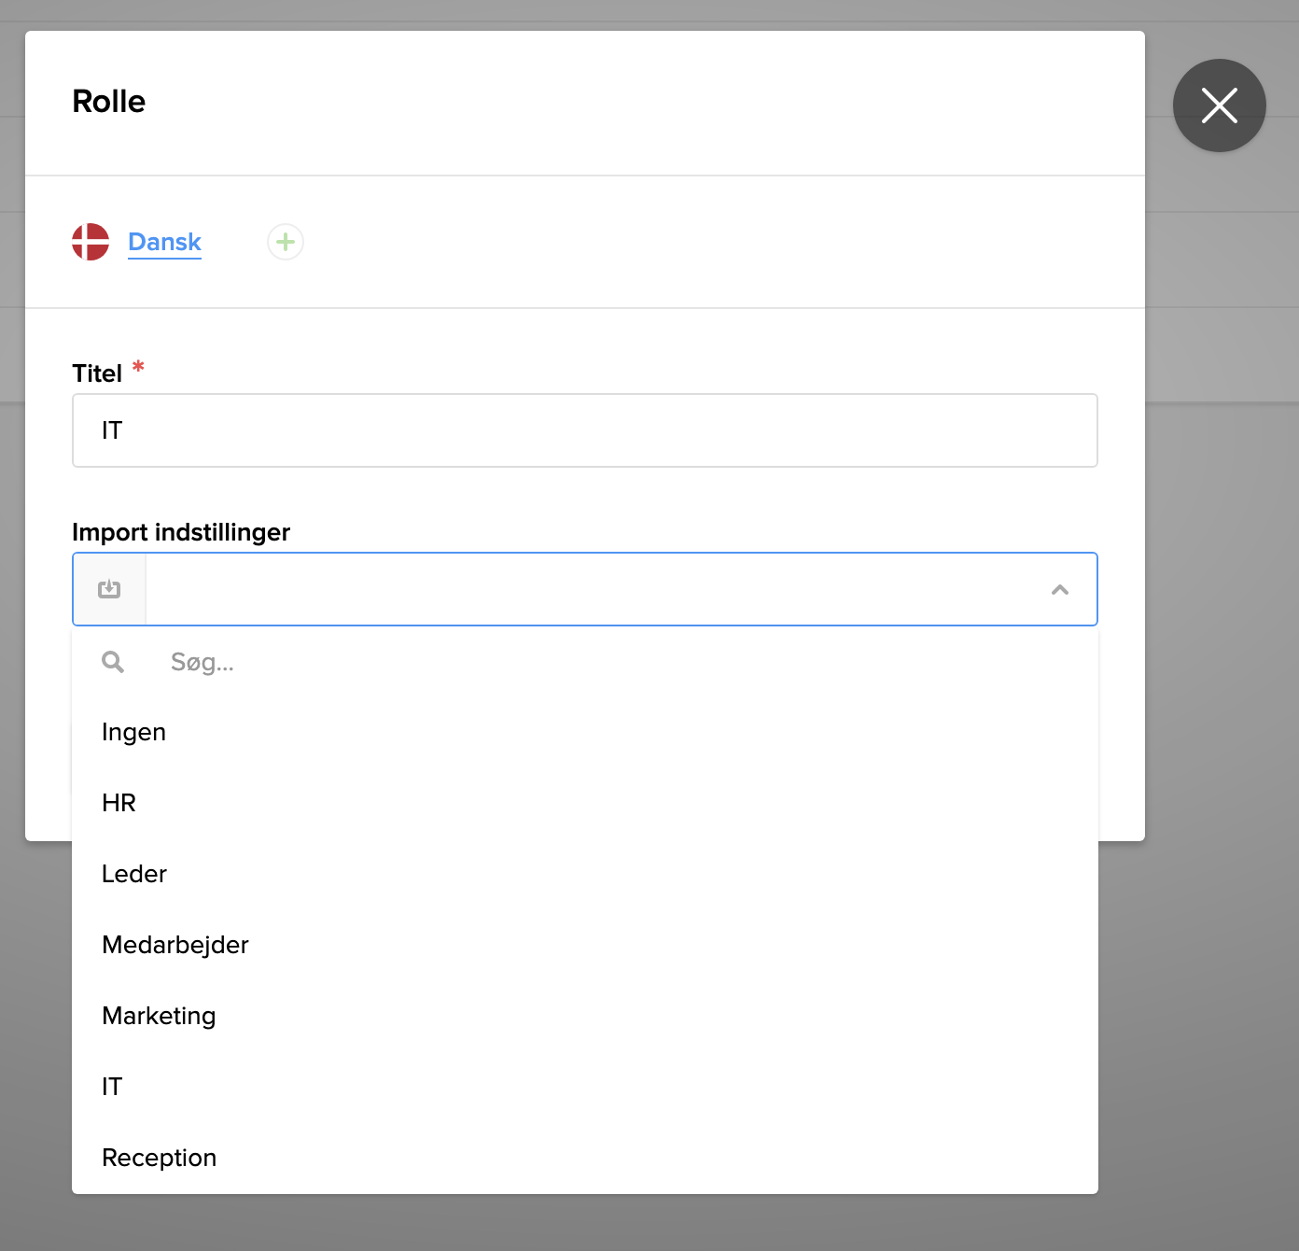Select Medarbejder in the dropdown list
Image resolution: width=1299 pixels, height=1251 pixels.
click(175, 945)
